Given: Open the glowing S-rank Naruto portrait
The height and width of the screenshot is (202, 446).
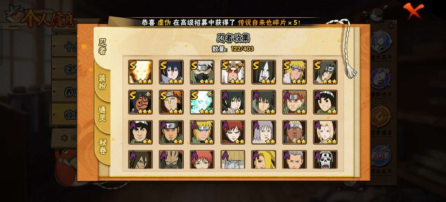Looking at the screenshot, I should [140, 72].
